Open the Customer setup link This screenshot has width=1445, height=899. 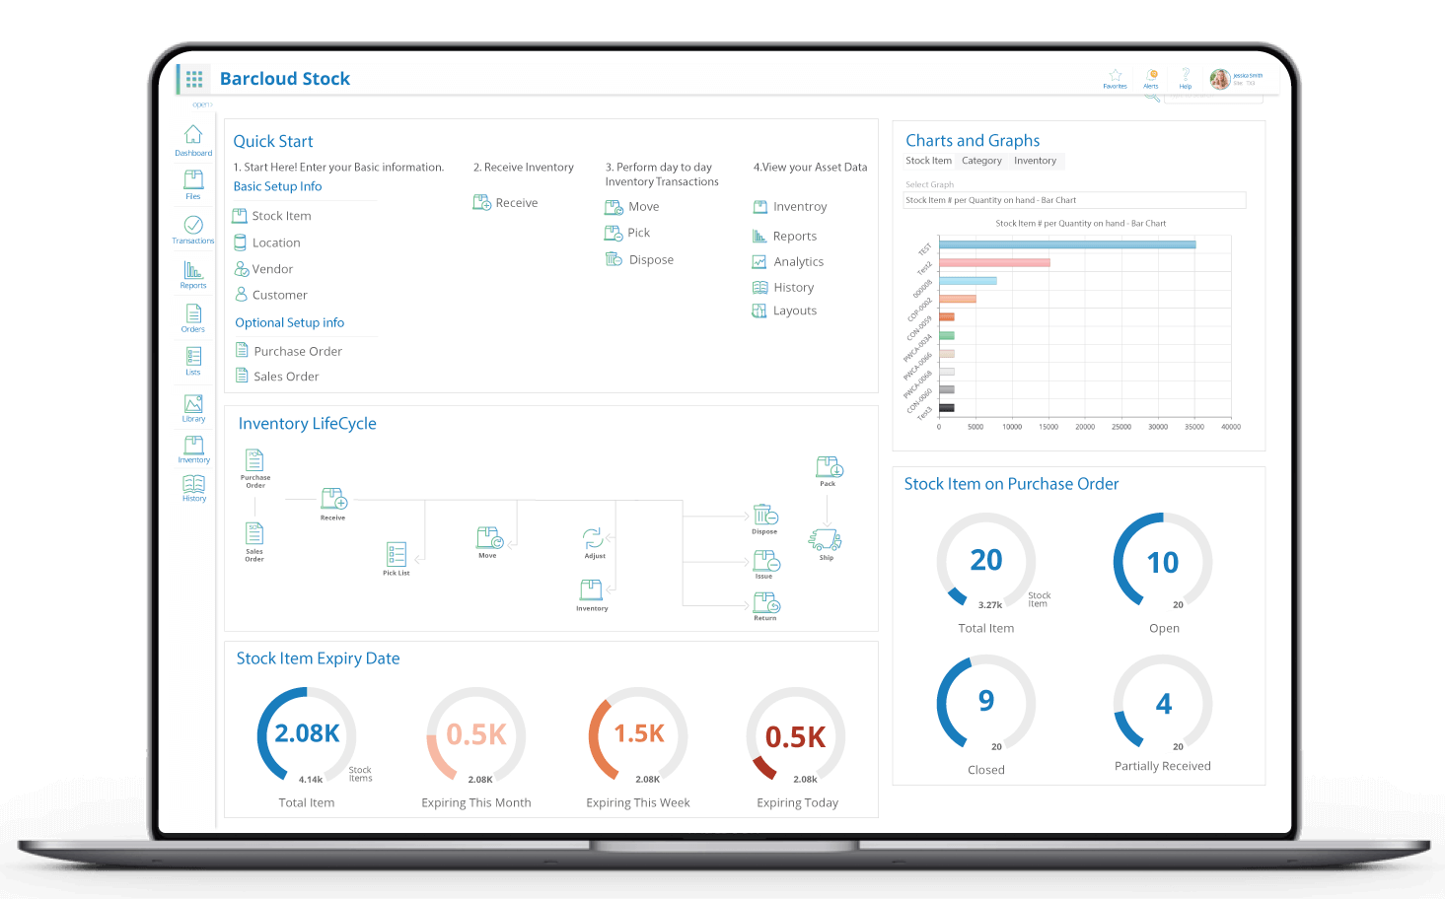pyautogui.click(x=270, y=295)
